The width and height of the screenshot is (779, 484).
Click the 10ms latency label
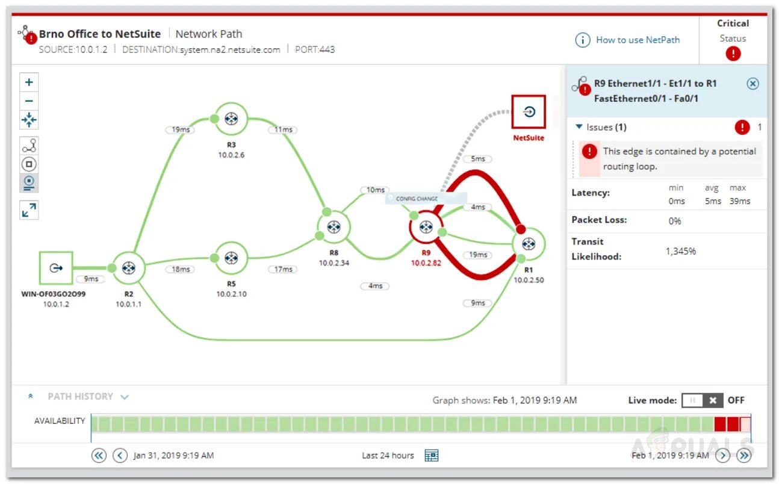pyautogui.click(x=375, y=190)
